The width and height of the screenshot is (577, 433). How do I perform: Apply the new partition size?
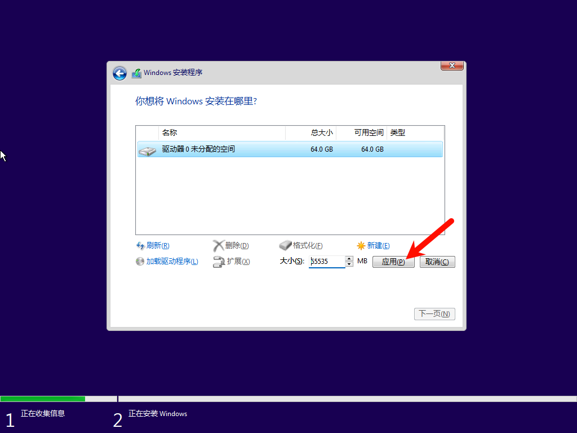click(393, 262)
